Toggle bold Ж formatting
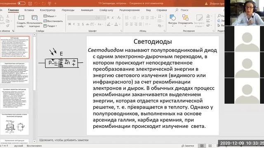Viewport: 264px width, 148px height. [70, 24]
